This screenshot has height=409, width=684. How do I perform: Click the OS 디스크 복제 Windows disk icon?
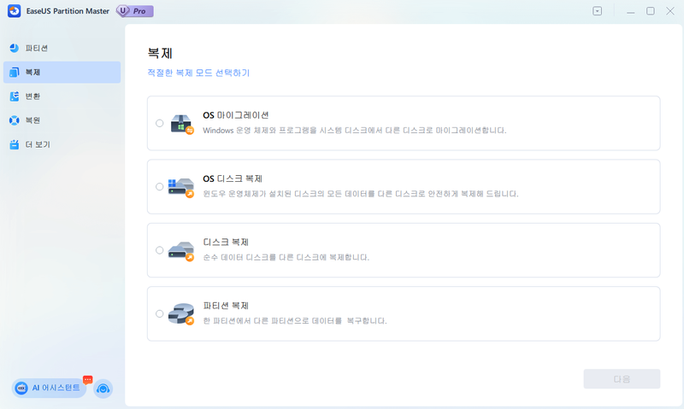click(x=181, y=186)
